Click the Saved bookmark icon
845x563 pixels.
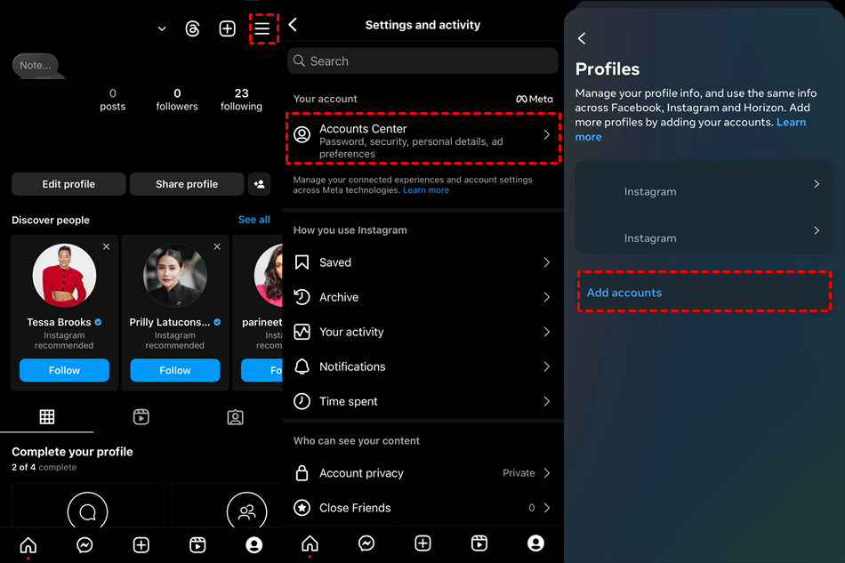302,262
